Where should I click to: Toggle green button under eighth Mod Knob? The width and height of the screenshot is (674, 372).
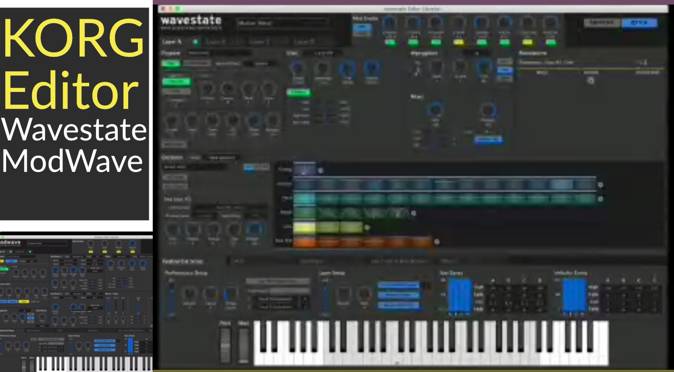[551, 42]
